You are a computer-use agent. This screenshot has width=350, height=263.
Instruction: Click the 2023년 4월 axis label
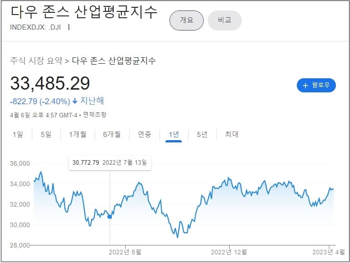click(x=329, y=252)
